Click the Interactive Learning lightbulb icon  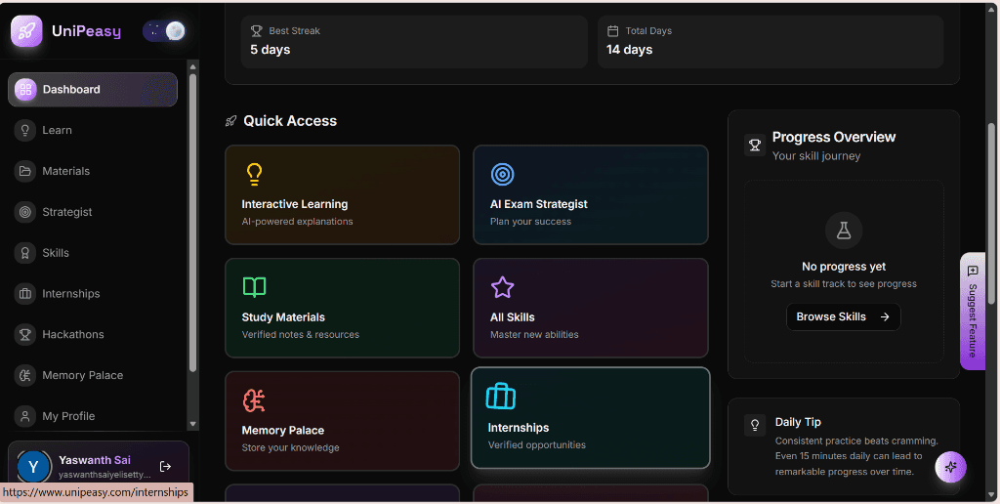pyautogui.click(x=254, y=174)
